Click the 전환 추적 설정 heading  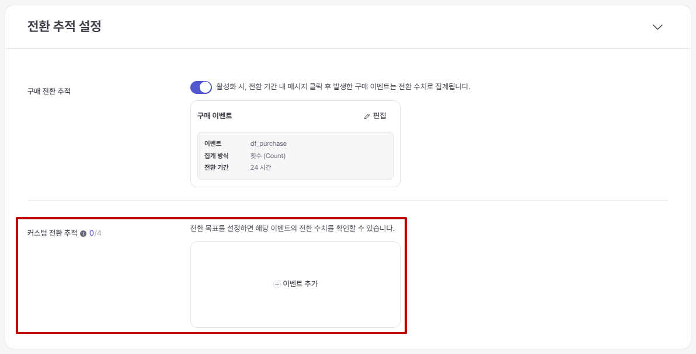coord(64,27)
